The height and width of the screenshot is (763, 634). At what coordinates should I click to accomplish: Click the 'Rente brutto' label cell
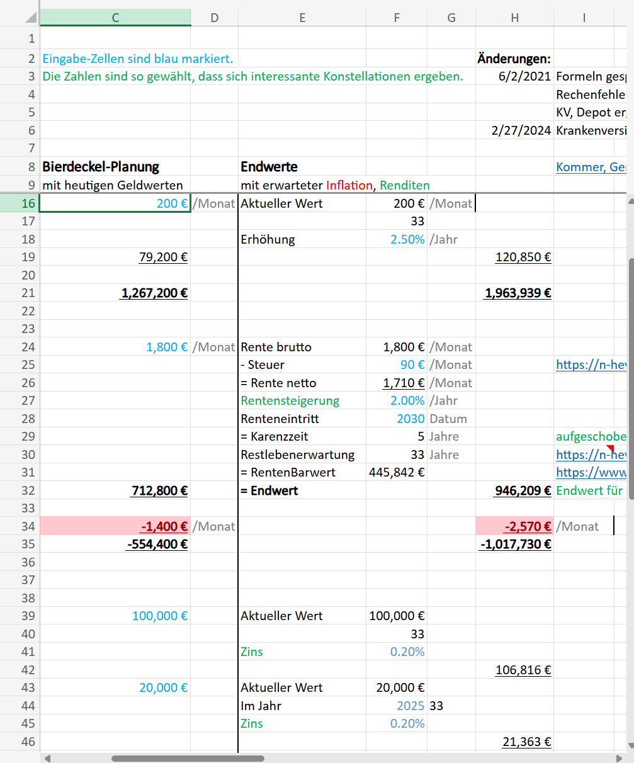tap(302, 347)
